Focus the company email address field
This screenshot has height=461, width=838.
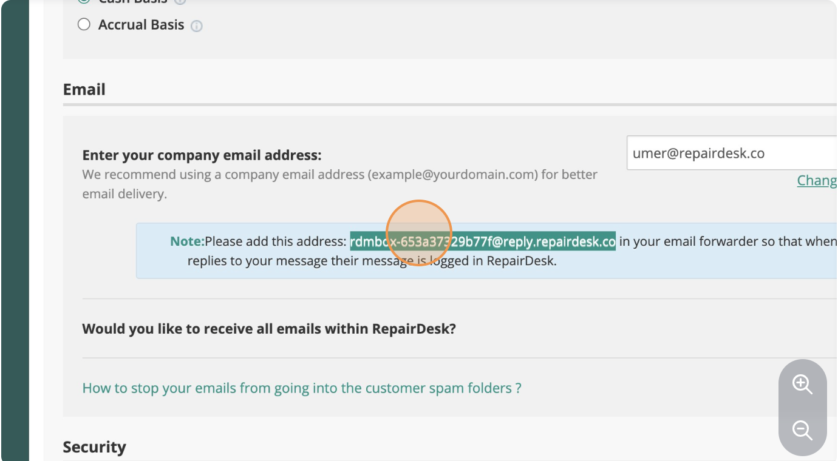732,153
